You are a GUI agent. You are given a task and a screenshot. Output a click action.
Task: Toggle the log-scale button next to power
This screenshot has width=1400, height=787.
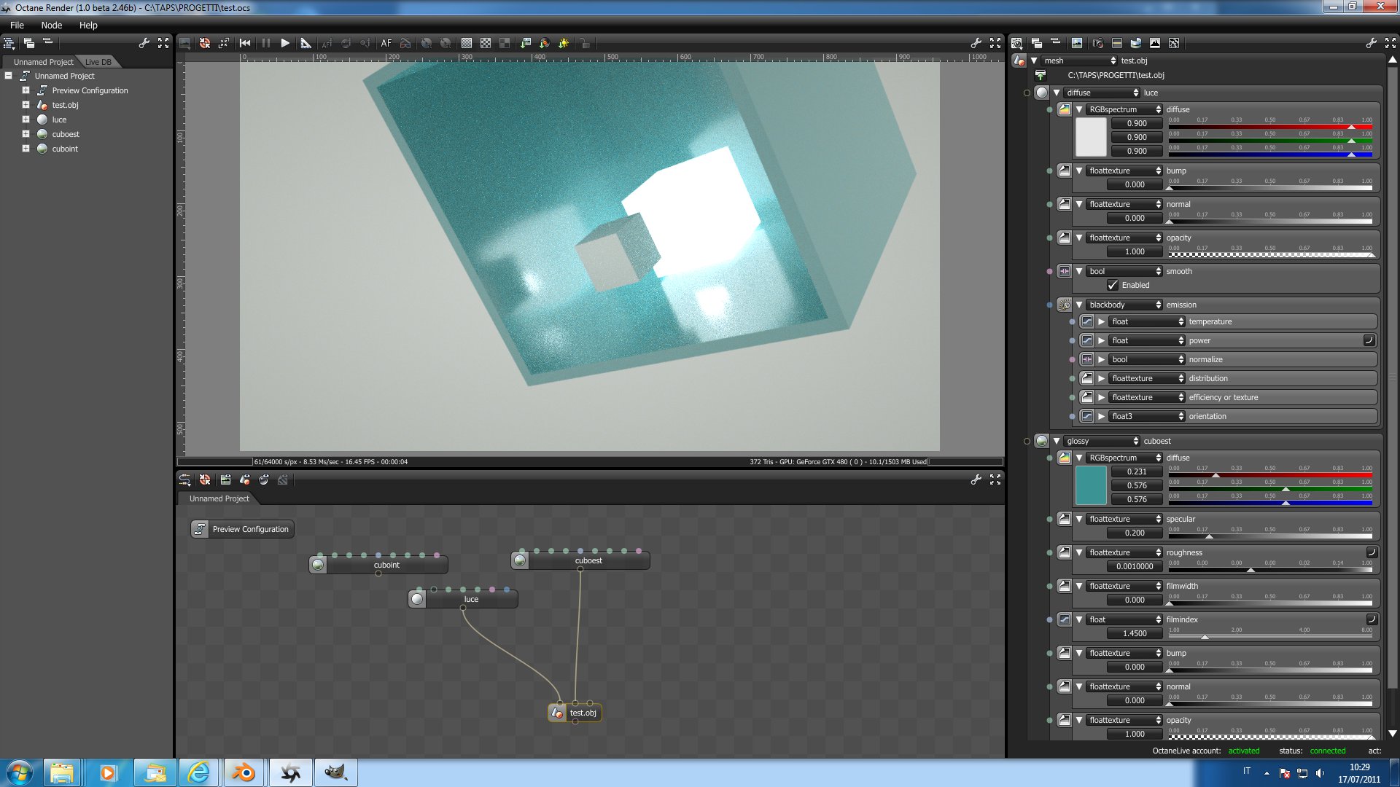pos(1369,340)
